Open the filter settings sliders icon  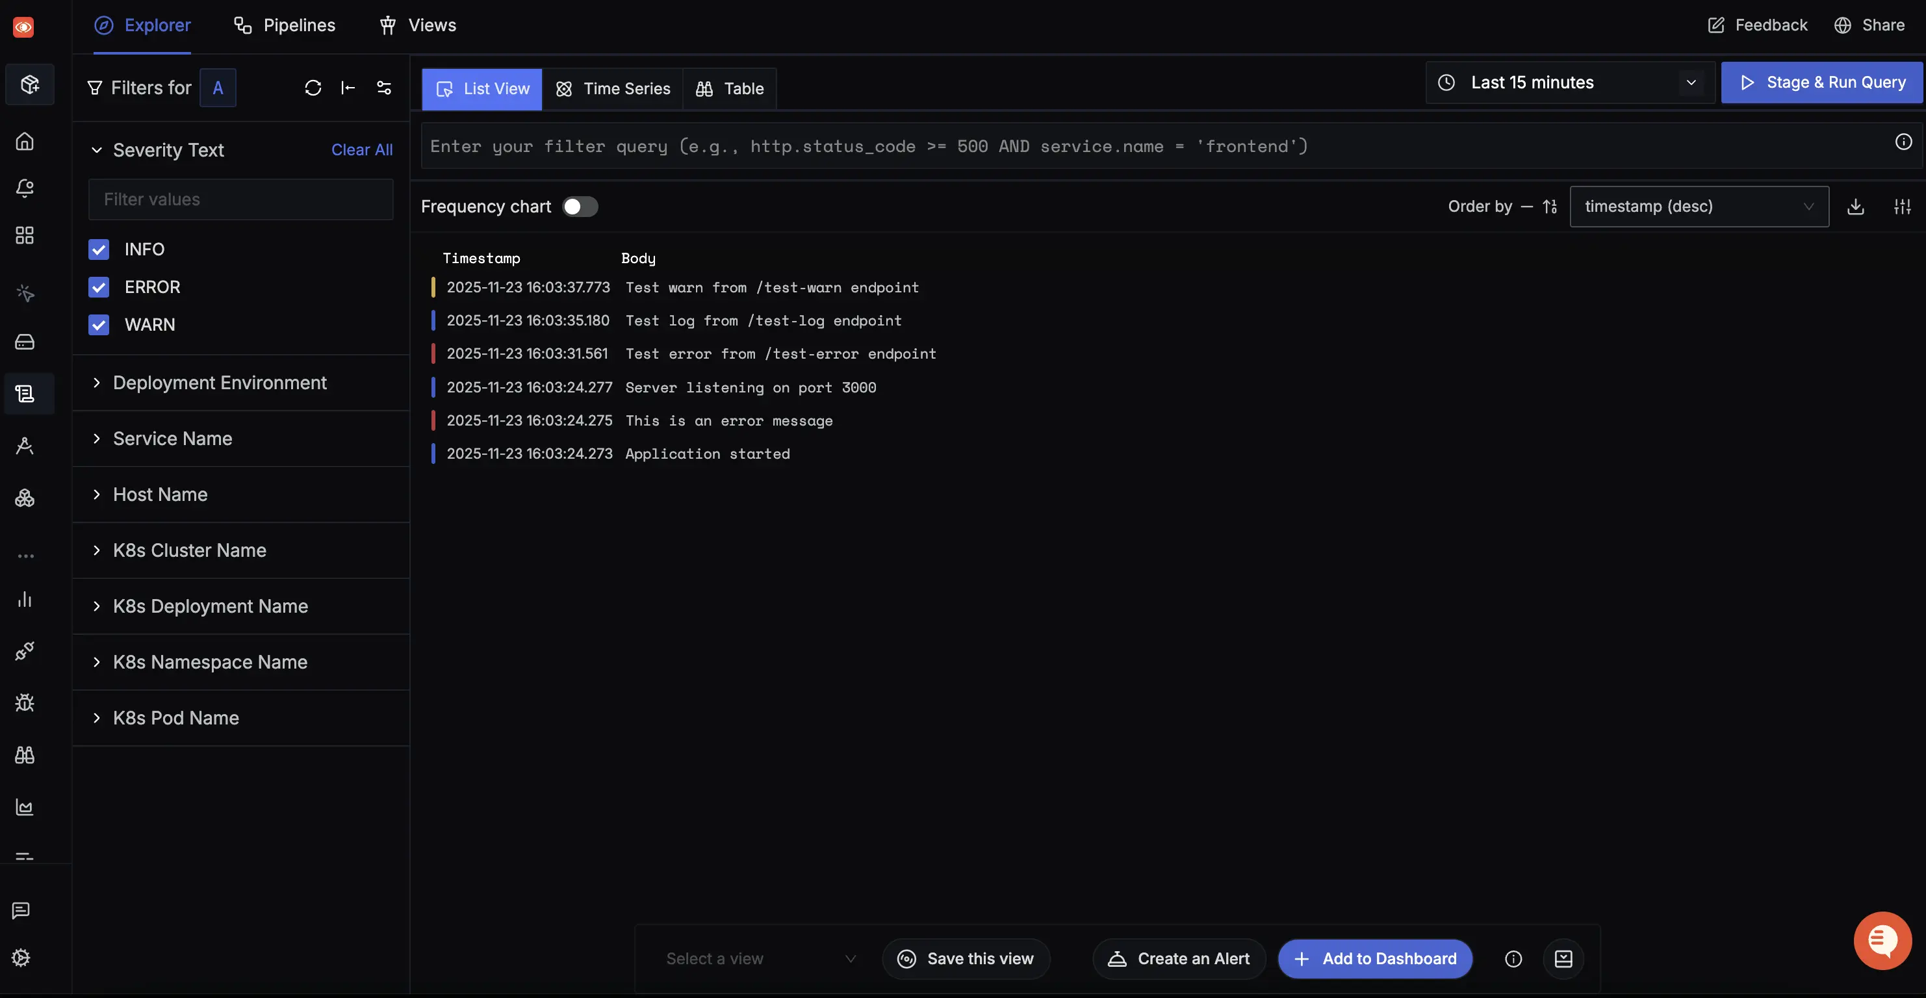click(383, 88)
